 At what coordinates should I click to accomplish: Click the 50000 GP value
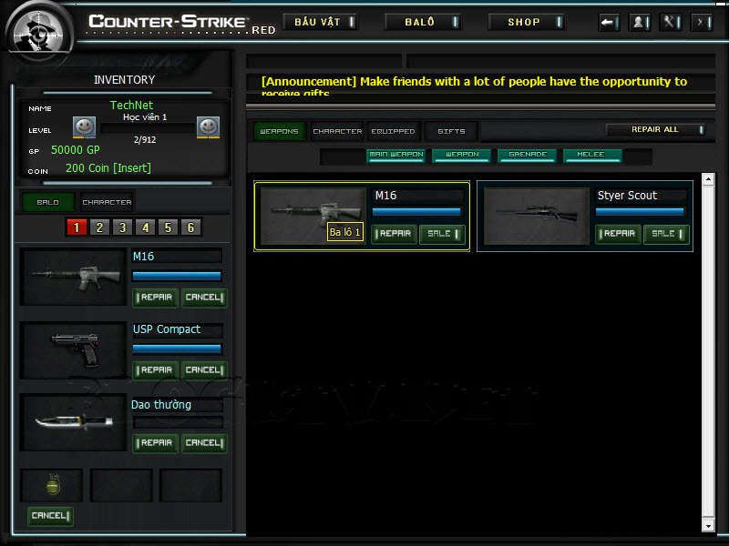(76, 150)
